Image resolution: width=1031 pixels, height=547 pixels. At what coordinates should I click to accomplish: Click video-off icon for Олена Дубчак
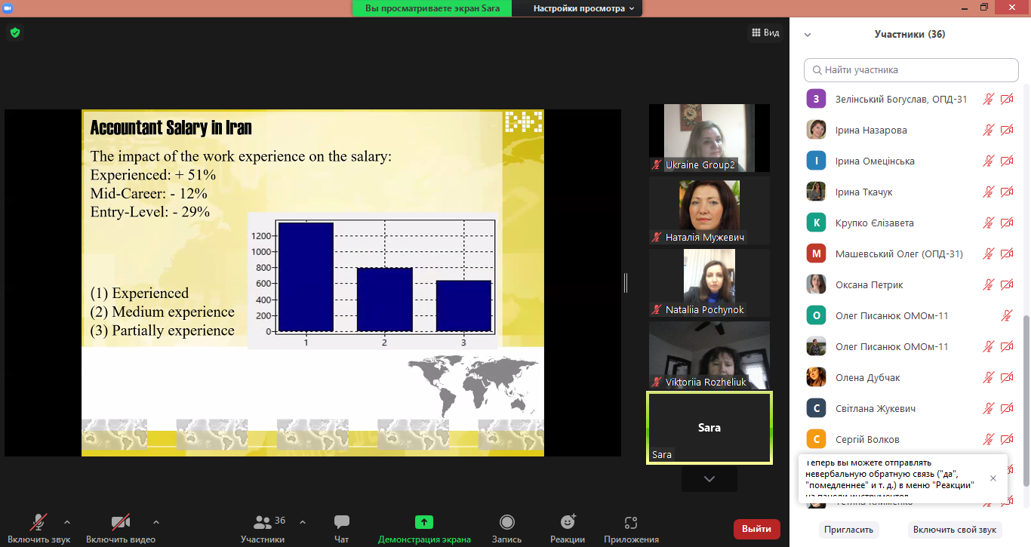(1007, 377)
